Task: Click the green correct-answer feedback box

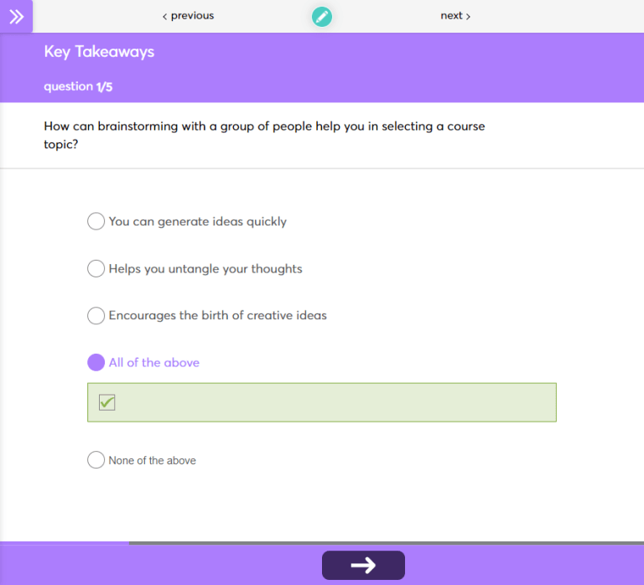Action: click(335, 402)
